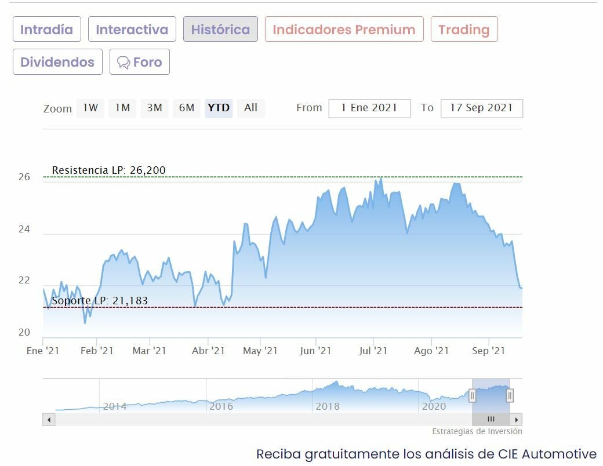Click the From date field

tap(369, 108)
